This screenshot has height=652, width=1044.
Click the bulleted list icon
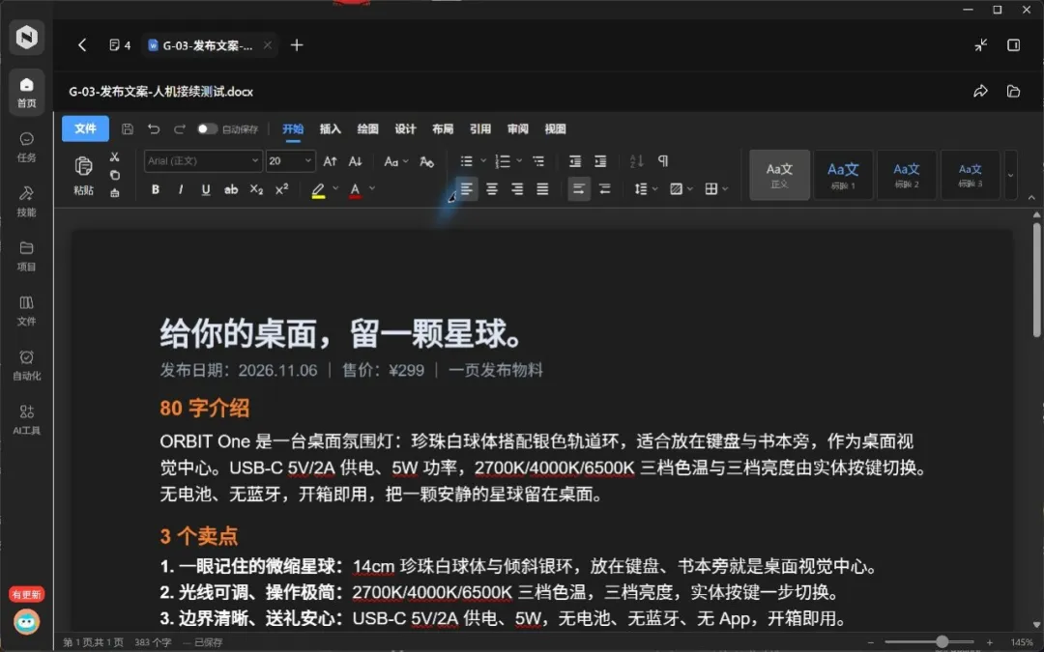coord(467,161)
